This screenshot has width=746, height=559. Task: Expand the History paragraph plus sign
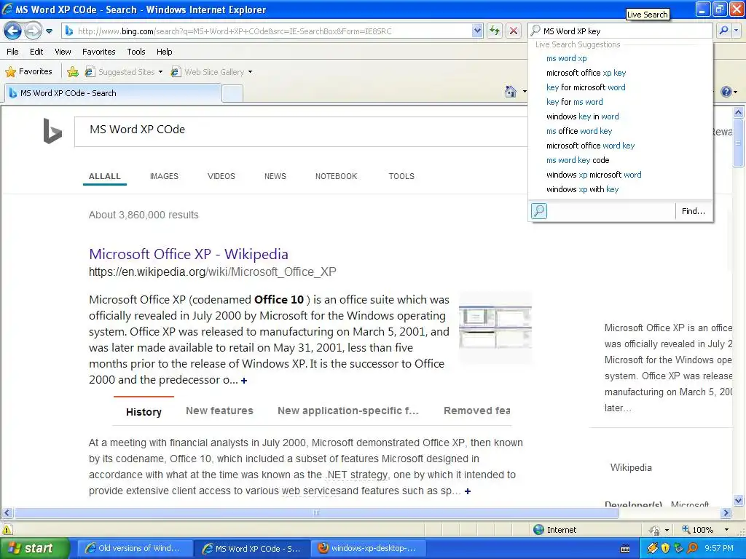pyautogui.click(x=468, y=491)
